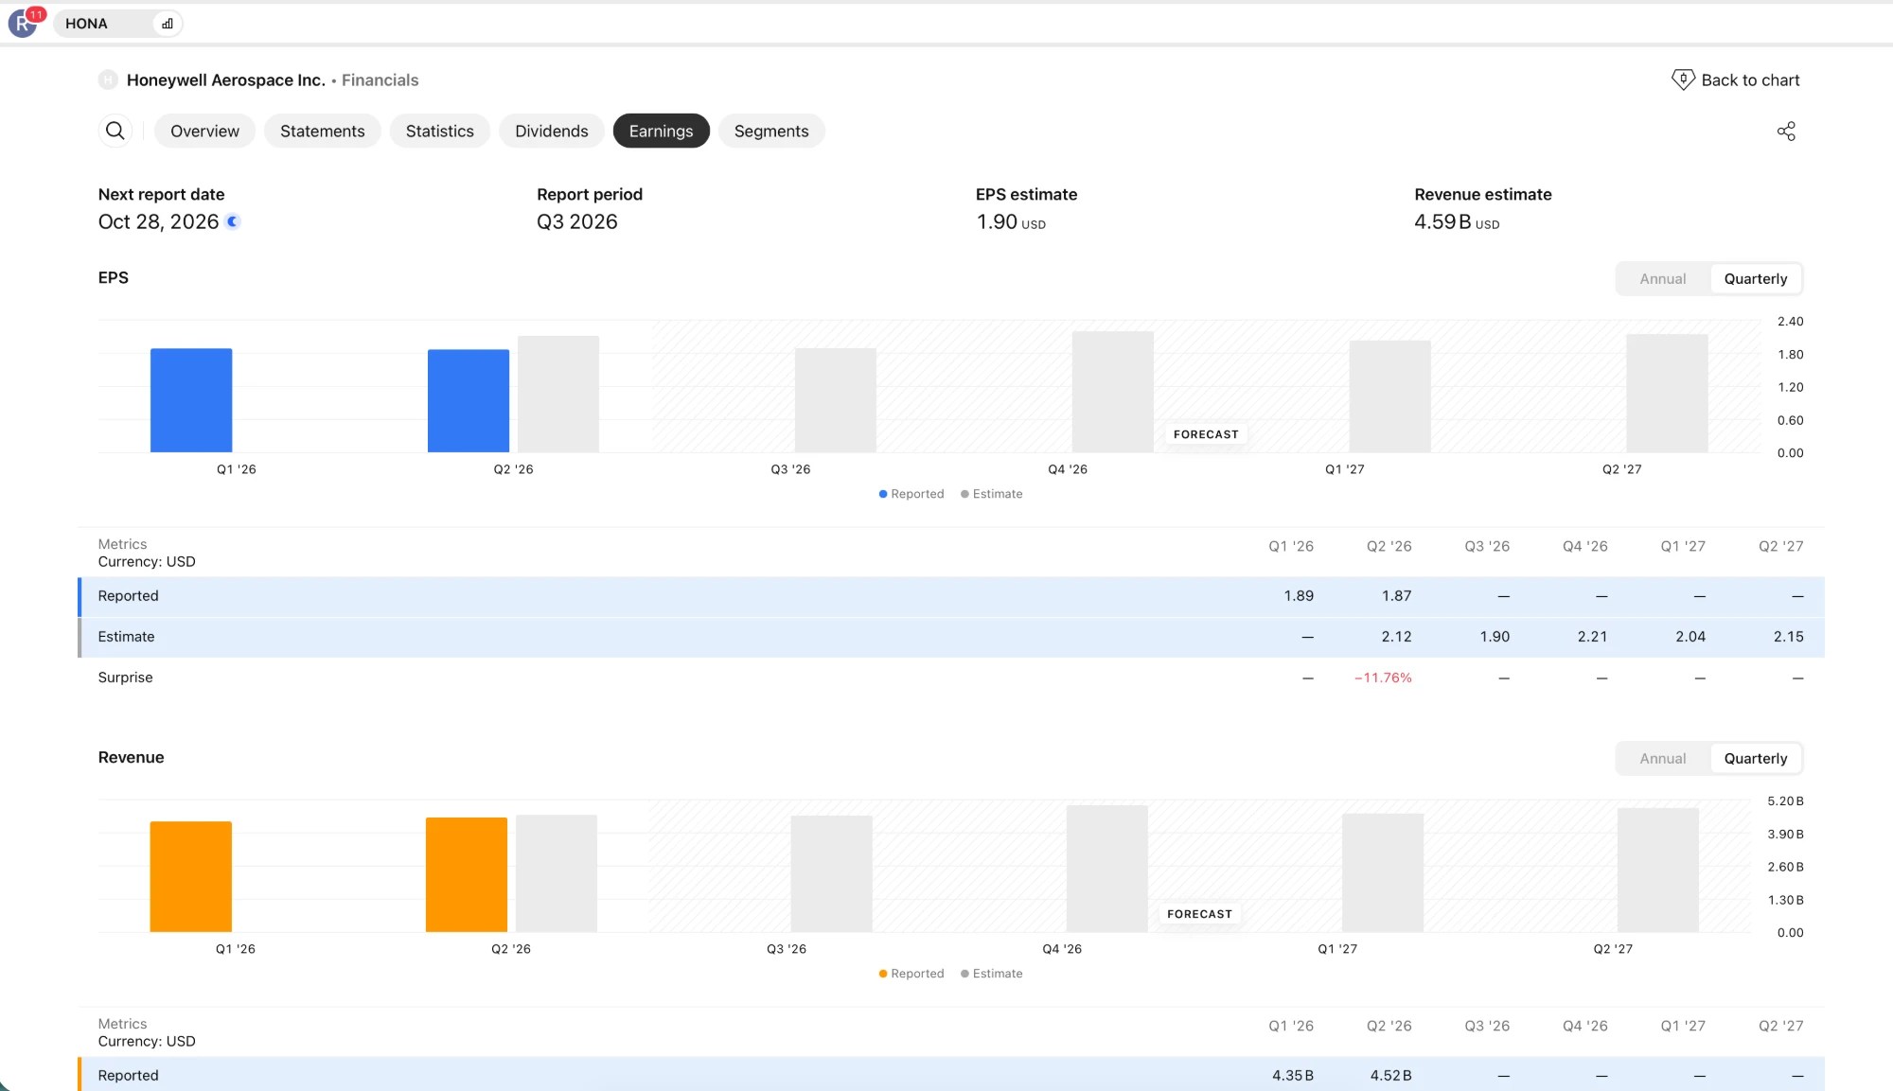Click the orange Q1 '26 revenue bar
This screenshot has height=1091, width=1893.
point(191,877)
